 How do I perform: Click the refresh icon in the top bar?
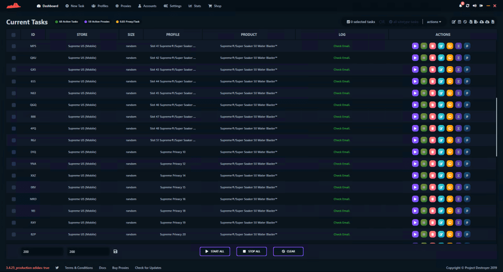click(468, 6)
